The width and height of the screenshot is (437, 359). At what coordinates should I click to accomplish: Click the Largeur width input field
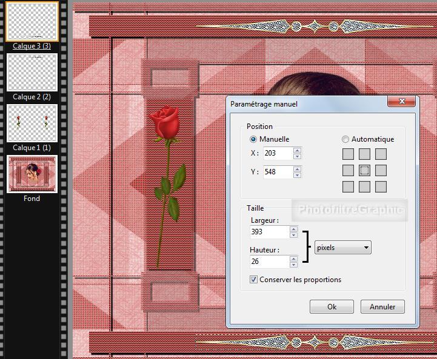[x=269, y=232]
